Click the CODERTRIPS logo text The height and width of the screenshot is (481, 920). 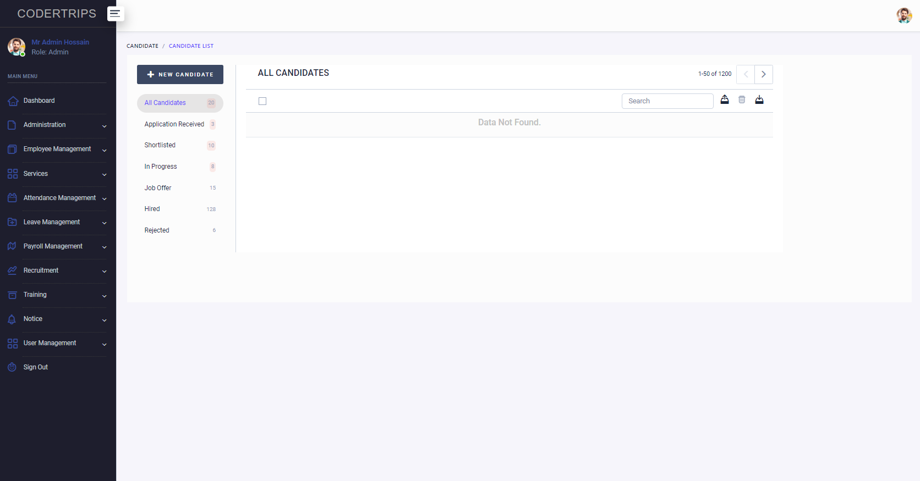[57, 14]
